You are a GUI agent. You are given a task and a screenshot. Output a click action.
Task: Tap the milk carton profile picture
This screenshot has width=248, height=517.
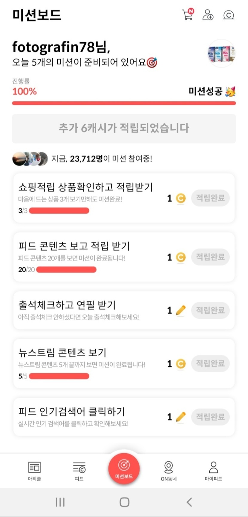[x=221, y=54]
